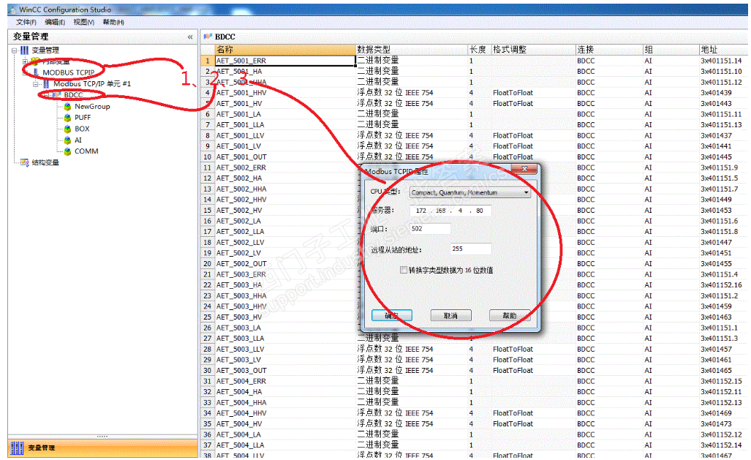Click the PUFF group icon in the tree
Screen dimensions: 751x460
(67, 118)
